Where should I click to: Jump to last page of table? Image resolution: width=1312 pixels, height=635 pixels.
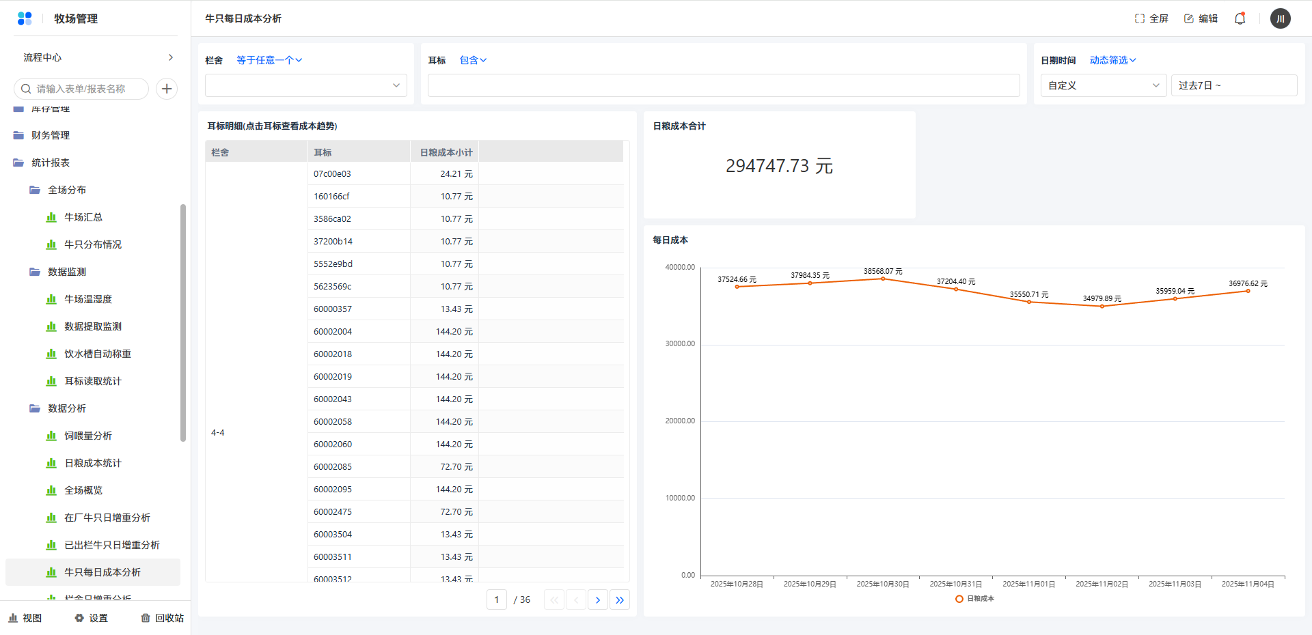coord(619,599)
